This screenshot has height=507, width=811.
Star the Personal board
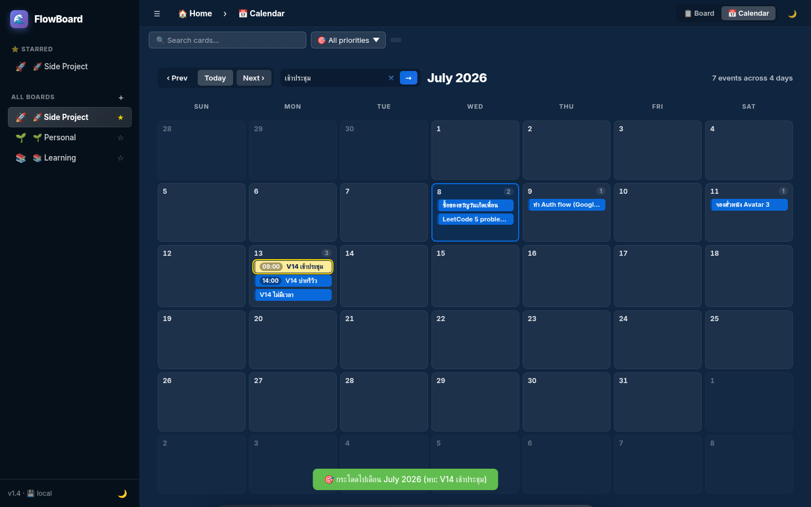120,137
